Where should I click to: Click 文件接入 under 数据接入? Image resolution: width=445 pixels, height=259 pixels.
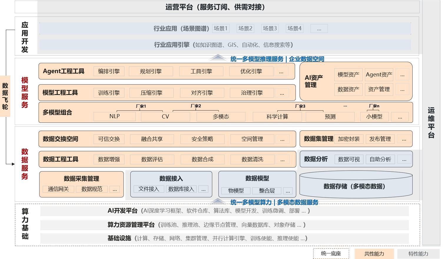(x=149, y=189)
